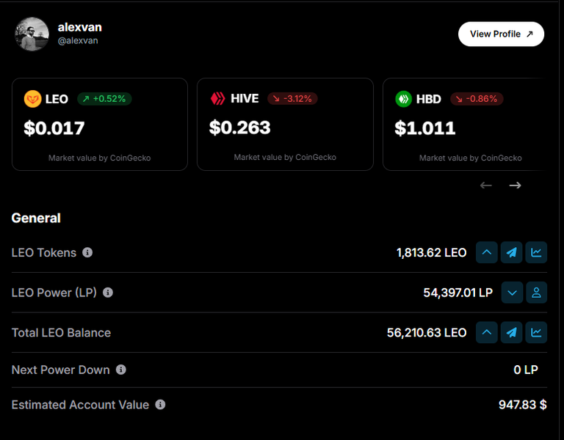564x440 pixels.
Task: Click the HIVE logo icon
Action: coord(217,98)
